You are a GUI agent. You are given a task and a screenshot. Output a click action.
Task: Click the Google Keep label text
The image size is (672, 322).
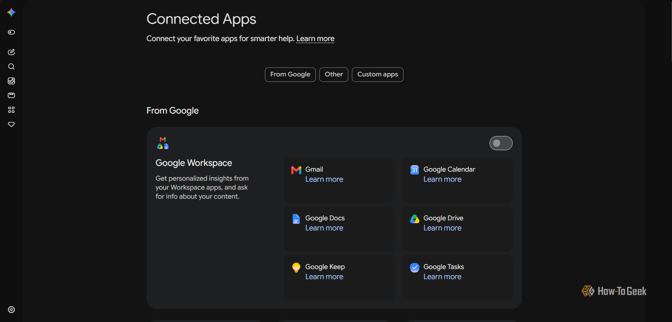(325, 267)
